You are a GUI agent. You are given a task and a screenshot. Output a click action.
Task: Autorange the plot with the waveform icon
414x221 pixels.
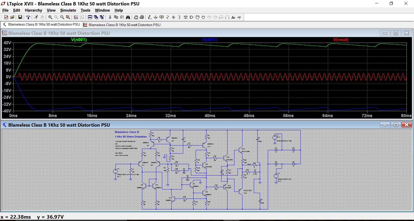(76, 17)
